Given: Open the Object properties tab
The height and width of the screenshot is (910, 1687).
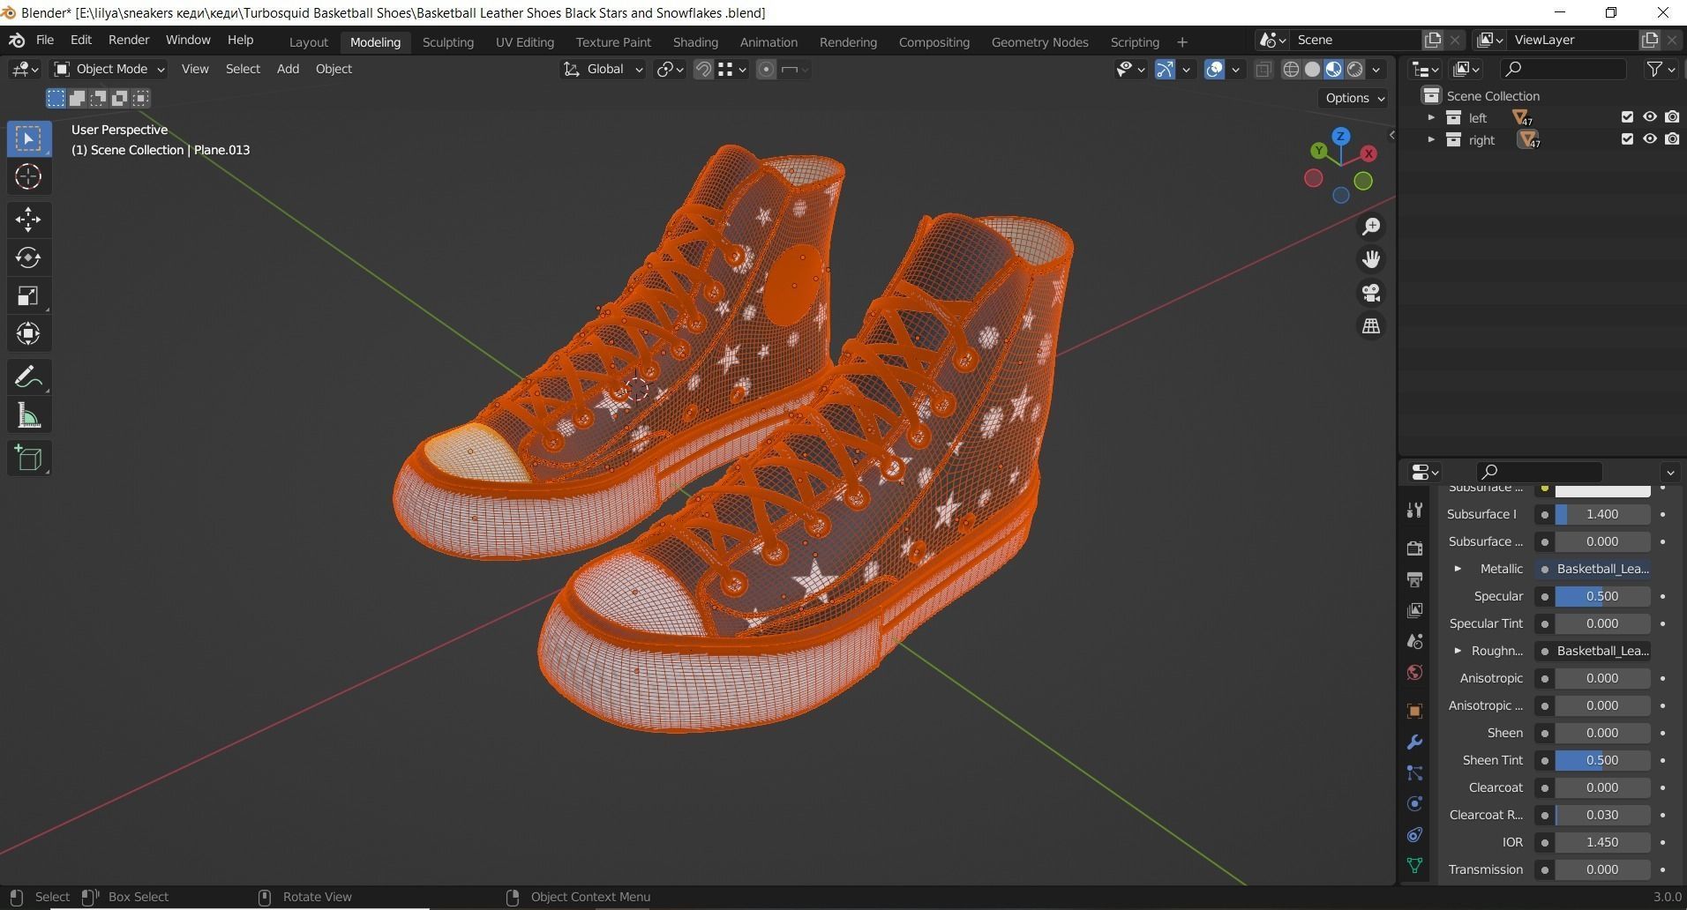Looking at the screenshot, I should click(x=1414, y=711).
